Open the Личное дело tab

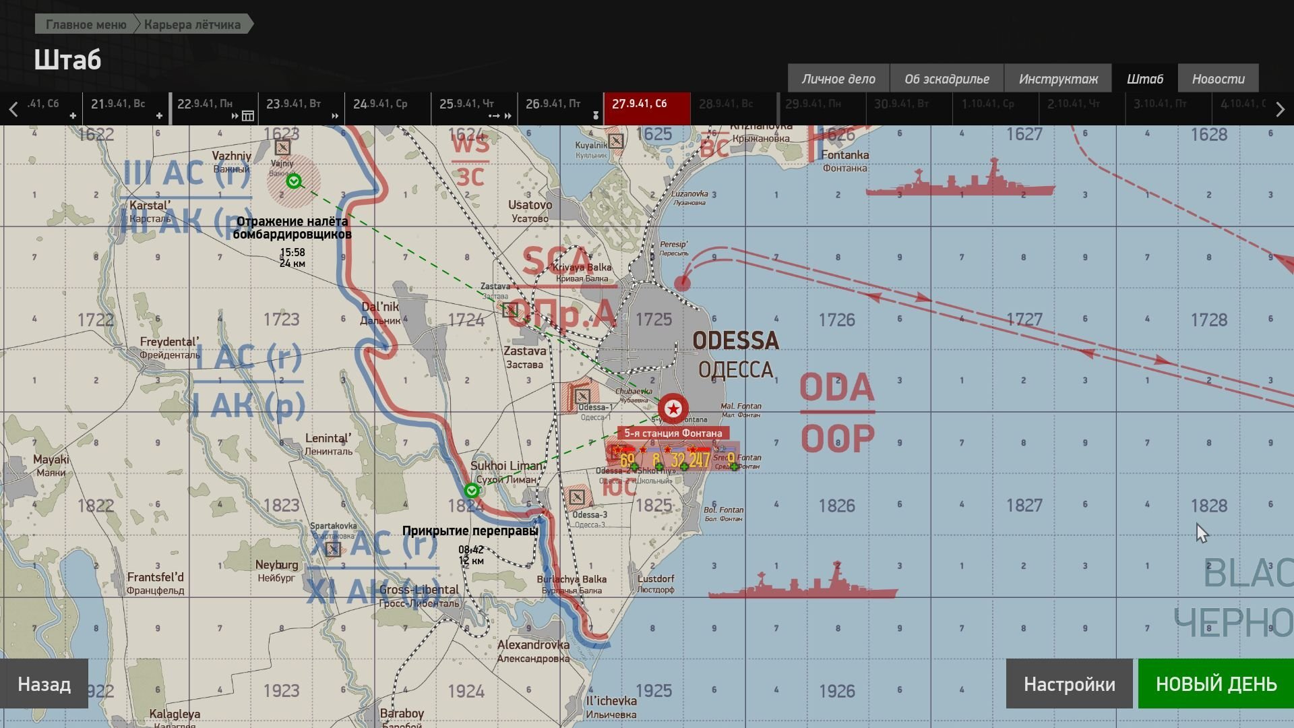838,79
